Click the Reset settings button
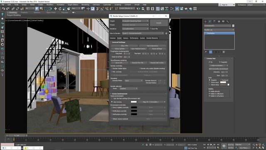Screen dimensions: 266x150 (x=157, y=49)
